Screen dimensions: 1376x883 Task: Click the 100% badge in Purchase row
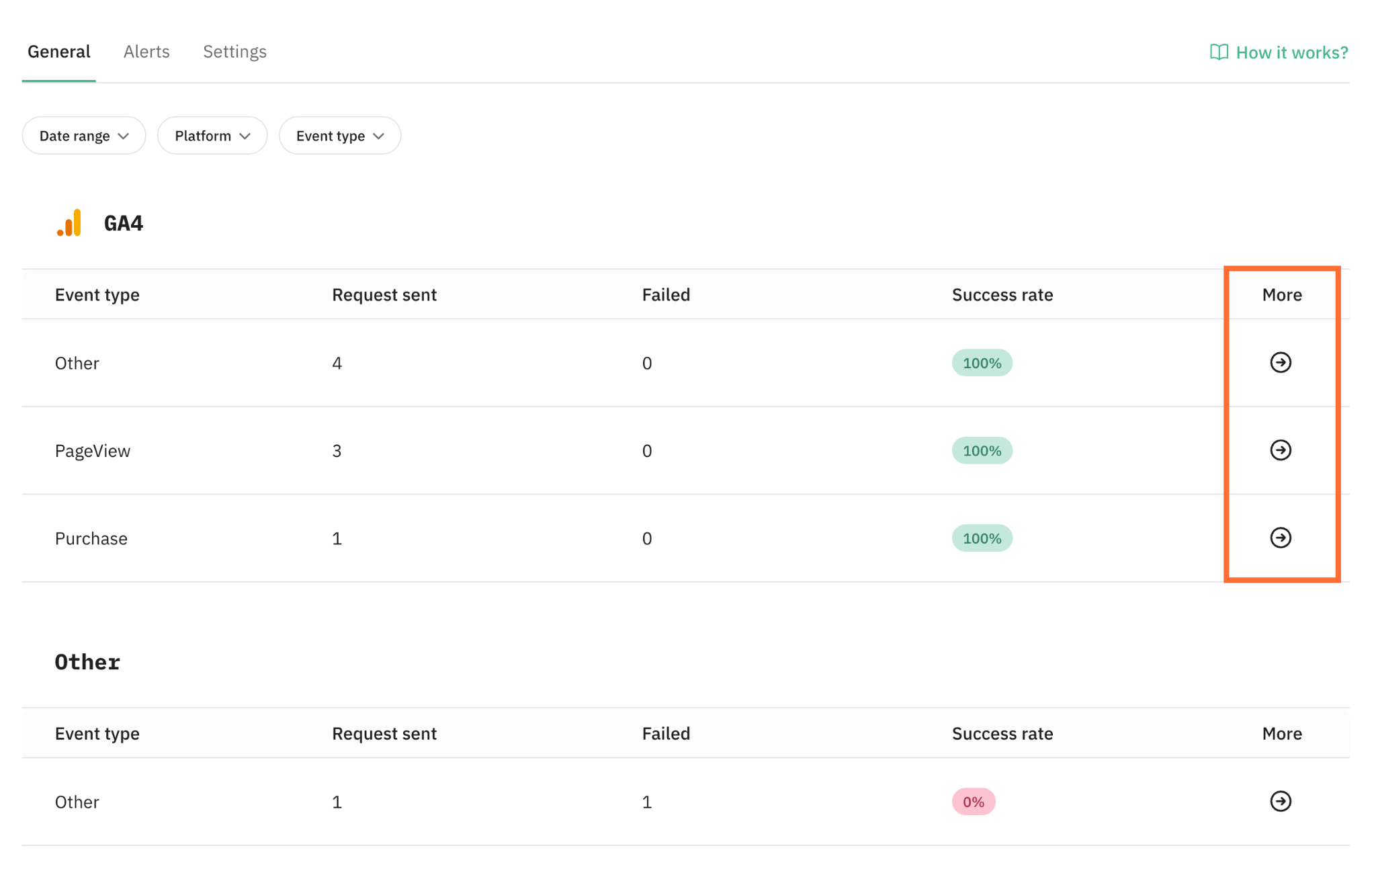pyautogui.click(x=982, y=538)
